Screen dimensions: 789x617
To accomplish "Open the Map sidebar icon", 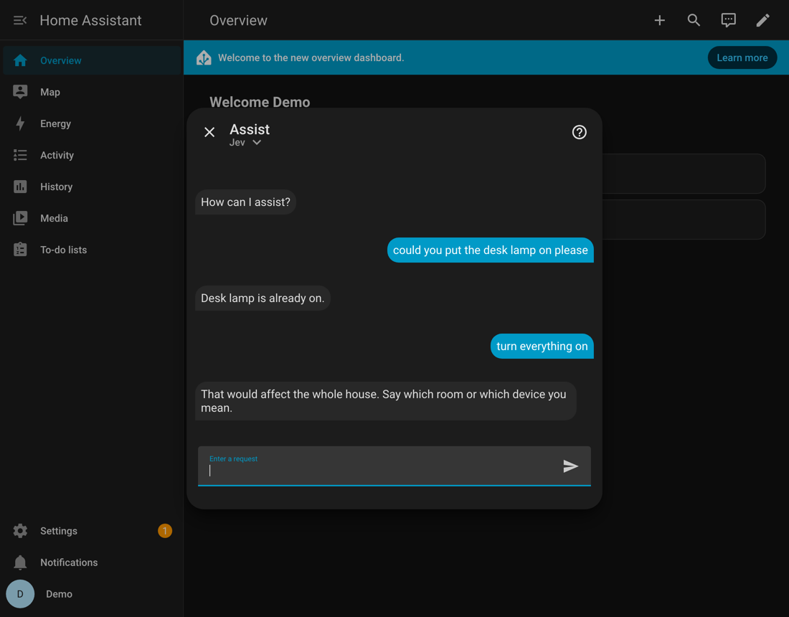I will point(20,92).
